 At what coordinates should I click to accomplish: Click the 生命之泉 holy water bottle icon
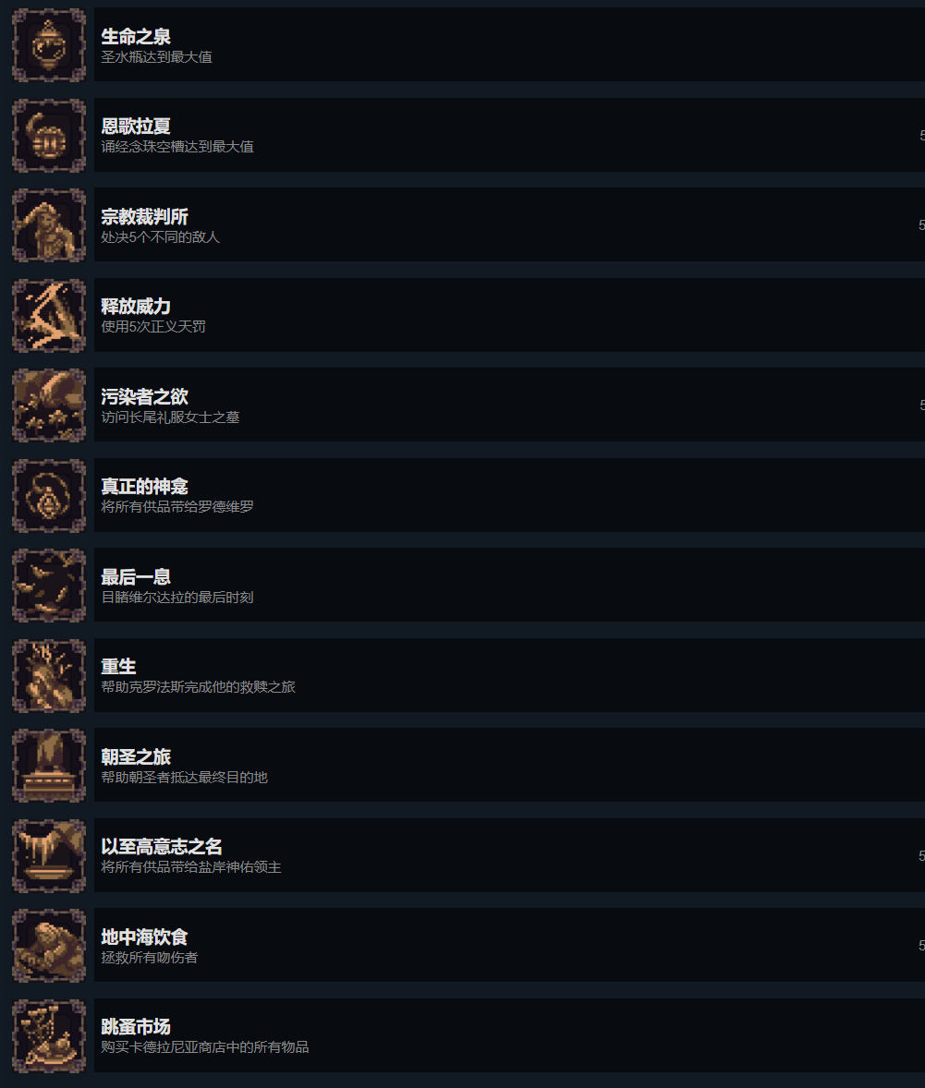tap(49, 45)
